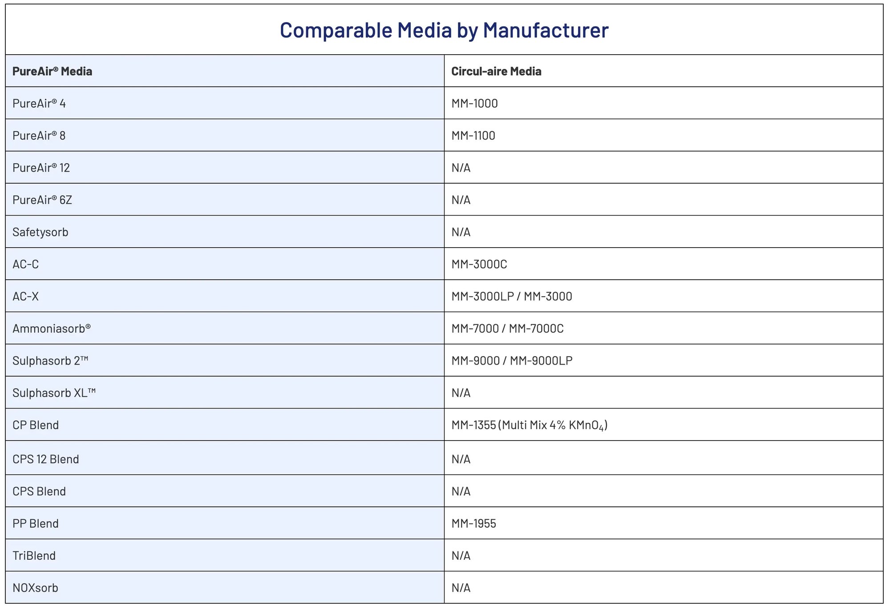Screen dimensions: 890x610
Task: Select the "CPS 12 Blend" cell
Action: [x=46, y=459]
